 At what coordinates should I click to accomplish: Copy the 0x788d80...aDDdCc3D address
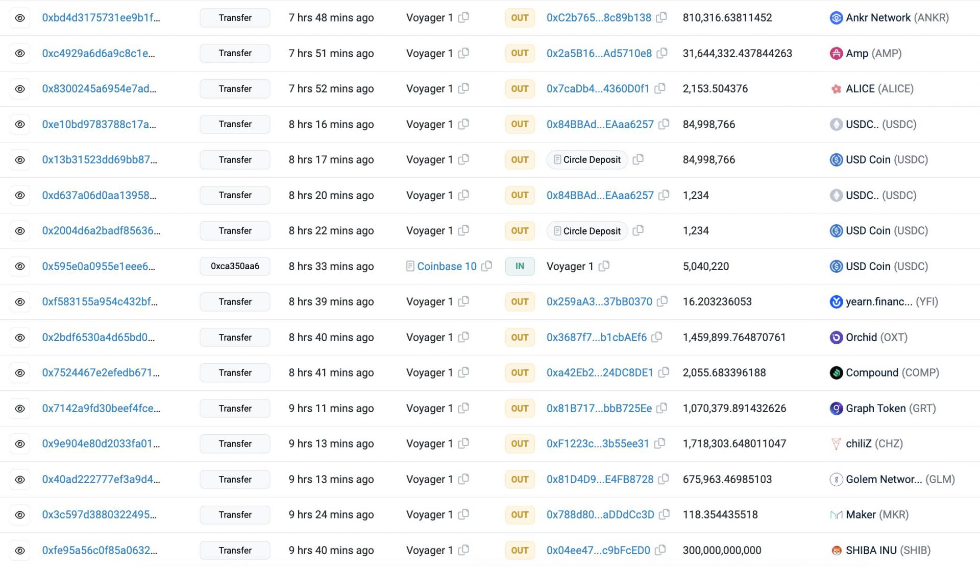click(x=664, y=514)
